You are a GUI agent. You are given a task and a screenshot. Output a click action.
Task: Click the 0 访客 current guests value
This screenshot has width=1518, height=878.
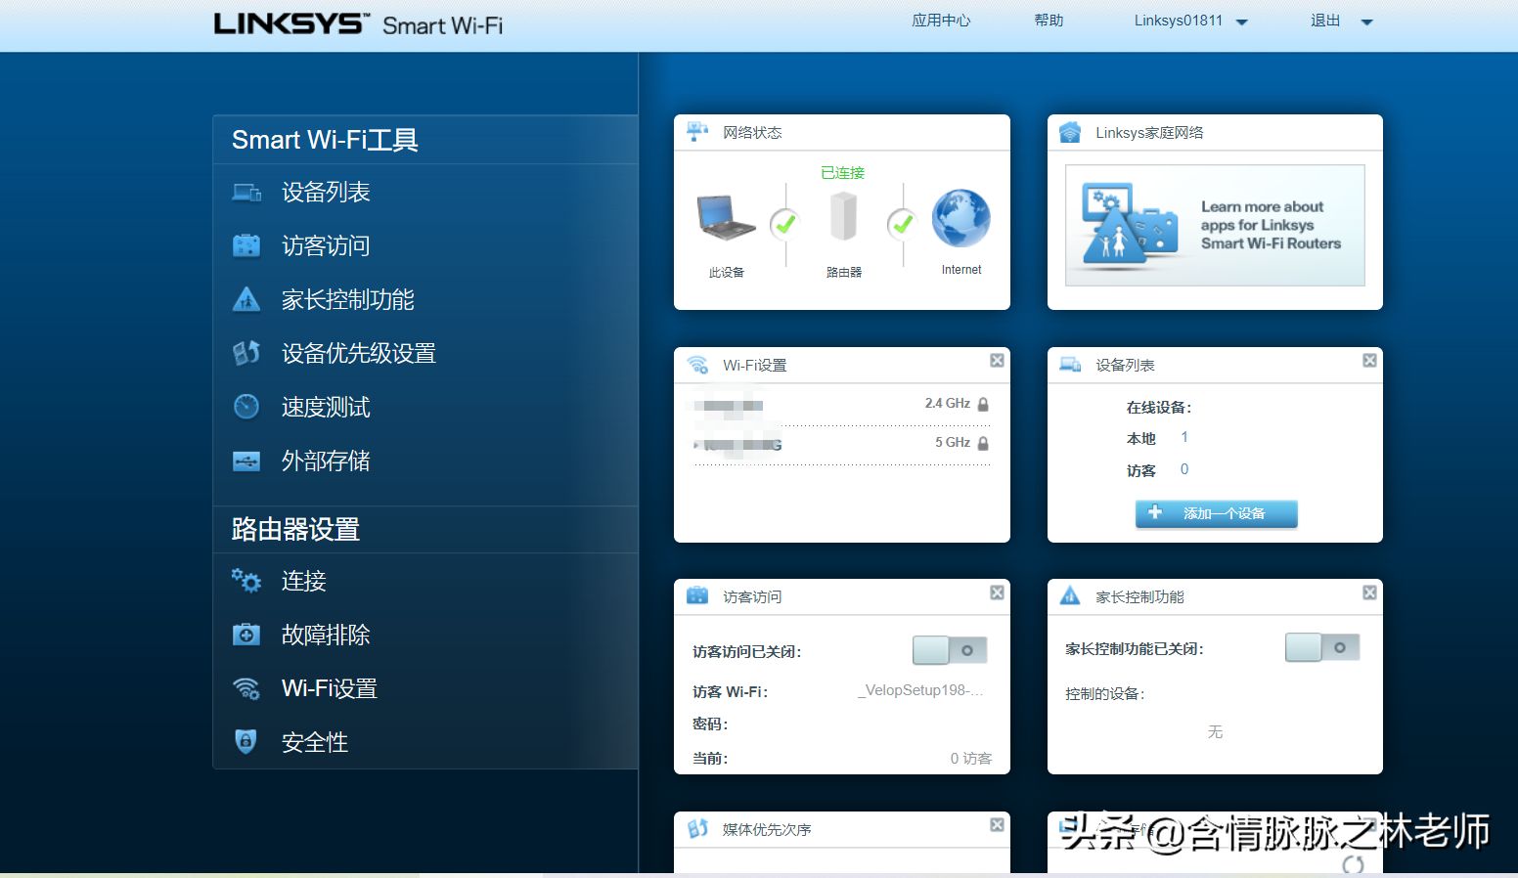971,758
